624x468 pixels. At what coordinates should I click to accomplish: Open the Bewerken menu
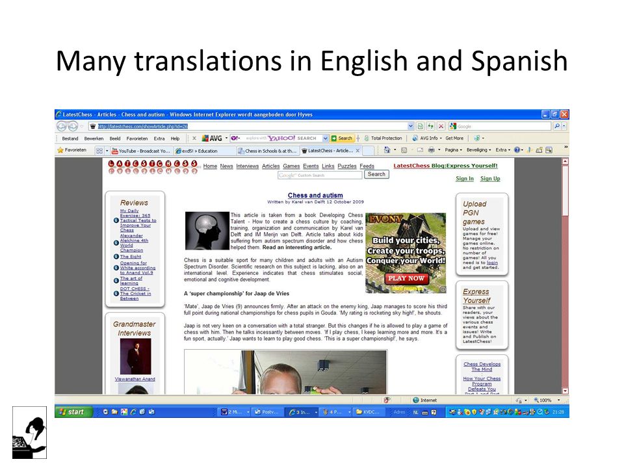coord(94,138)
